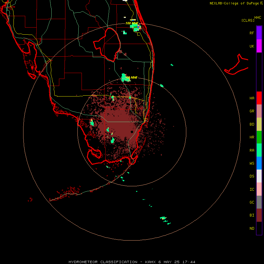Viewport: 264px width, 264px height.
Task: Click the HHC product label
Action: (x=258, y=18)
